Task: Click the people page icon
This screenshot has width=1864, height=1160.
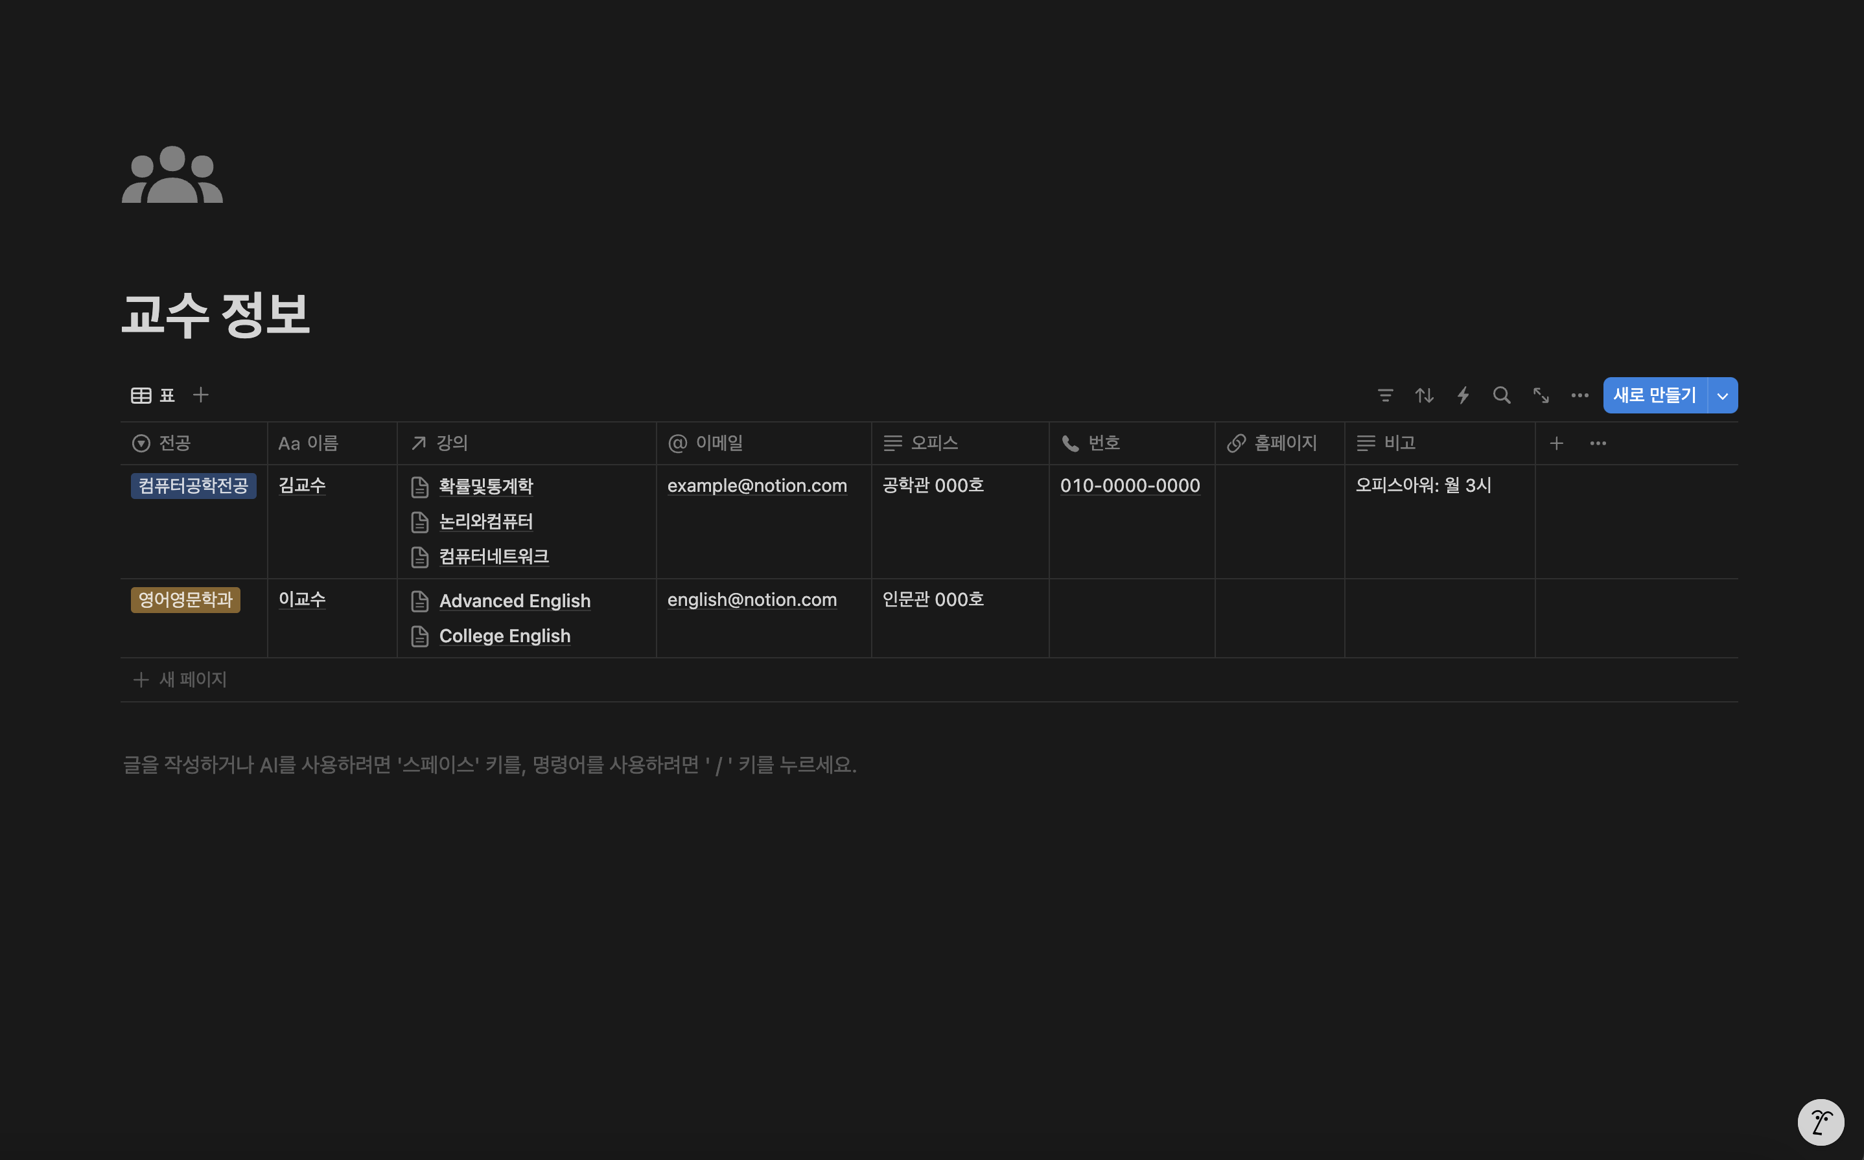Action: [172, 175]
